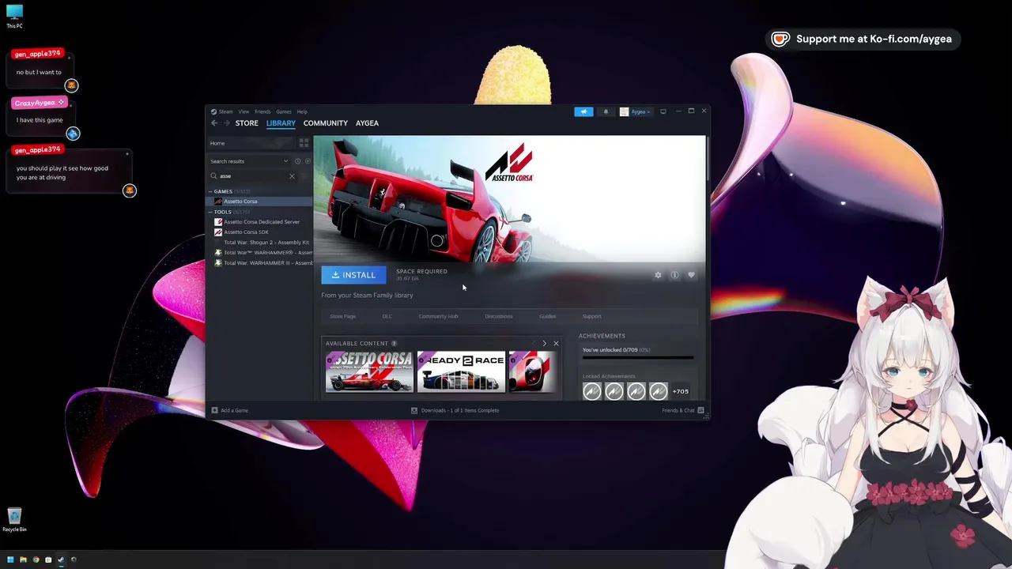Open the Help menu
The height and width of the screenshot is (569, 1012).
(x=302, y=111)
